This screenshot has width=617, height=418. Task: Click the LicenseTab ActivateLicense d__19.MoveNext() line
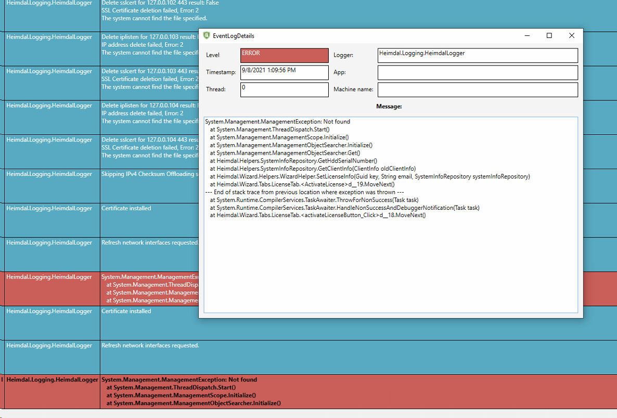click(302, 184)
